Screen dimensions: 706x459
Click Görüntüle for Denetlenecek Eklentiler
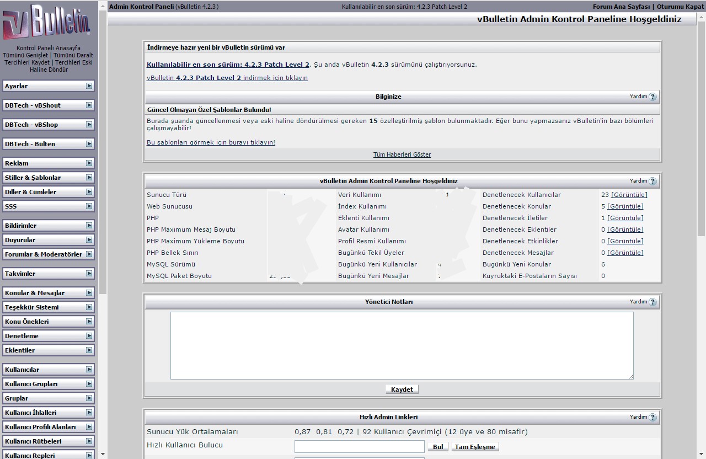625,229
